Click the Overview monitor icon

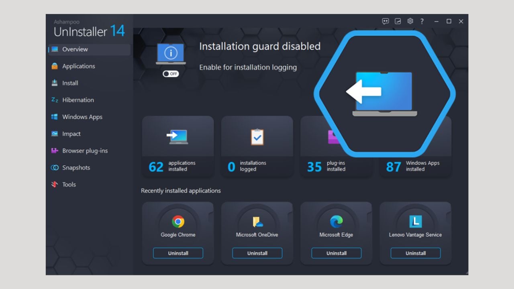(x=55, y=49)
